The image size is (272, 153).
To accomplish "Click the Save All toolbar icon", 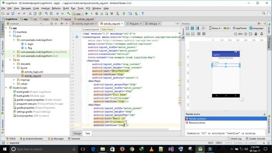I will (8, 14).
